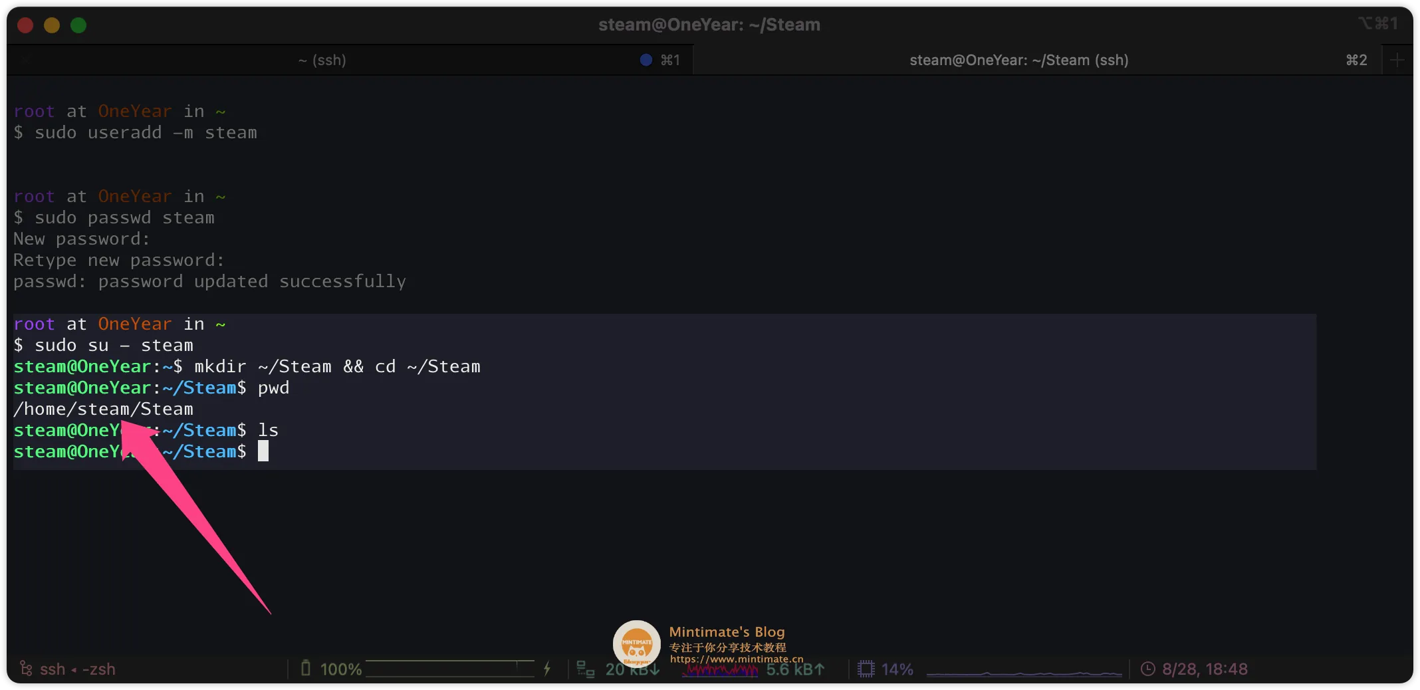This screenshot has height=690, width=1420.
Task: Click the battery icon in status bar
Action: click(306, 668)
